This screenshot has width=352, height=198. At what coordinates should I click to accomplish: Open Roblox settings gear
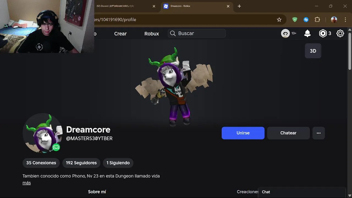click(x=340, y=34)
